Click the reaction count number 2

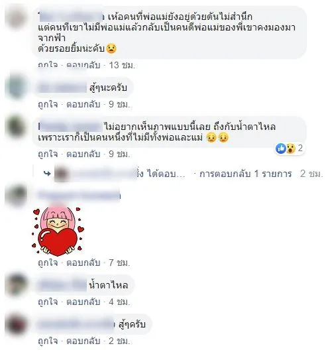click(x=300, y=148)
